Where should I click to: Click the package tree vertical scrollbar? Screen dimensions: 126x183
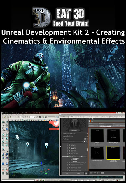(87, 150)
